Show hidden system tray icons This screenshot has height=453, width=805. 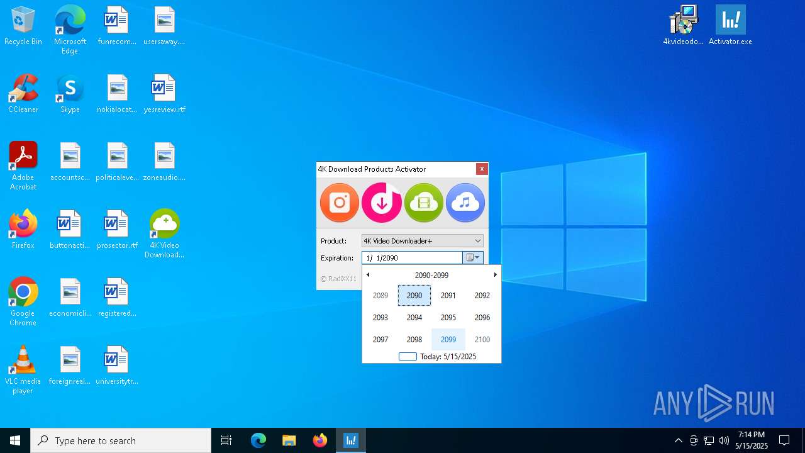678,440
